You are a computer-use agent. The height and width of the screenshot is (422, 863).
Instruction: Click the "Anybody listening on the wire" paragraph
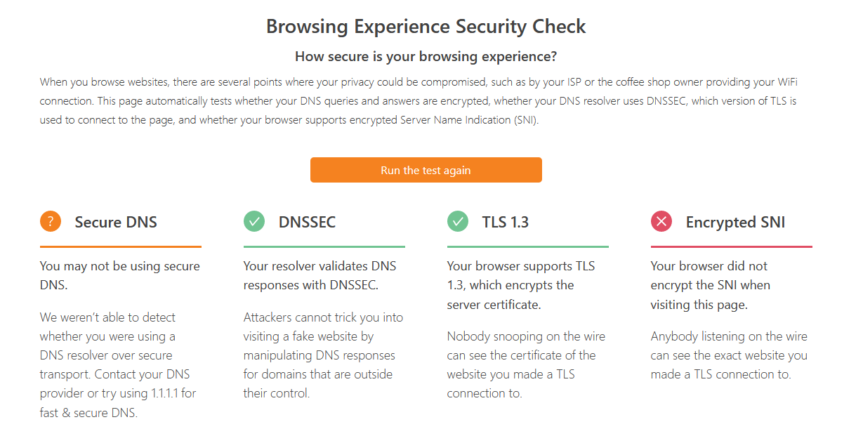[x=729, y=355]
